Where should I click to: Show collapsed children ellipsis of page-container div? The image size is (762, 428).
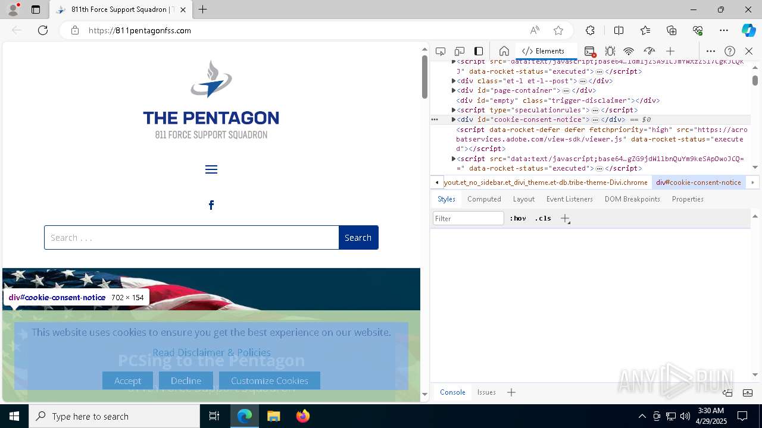(x=566, y=90)
